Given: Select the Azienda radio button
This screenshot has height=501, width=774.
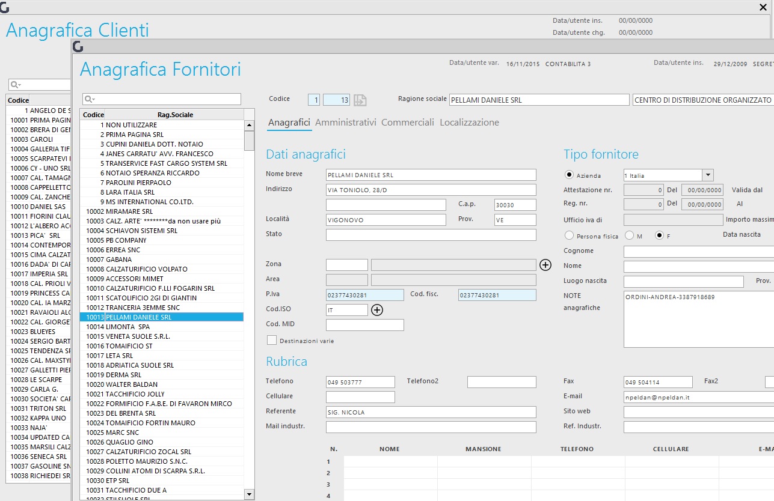Looking at the screenshot, I should coord(569,175).
